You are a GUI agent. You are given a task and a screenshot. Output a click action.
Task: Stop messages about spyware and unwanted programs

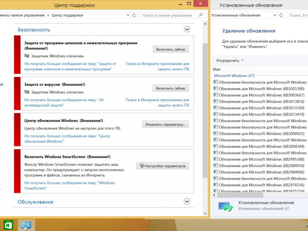tap(70, 66)
